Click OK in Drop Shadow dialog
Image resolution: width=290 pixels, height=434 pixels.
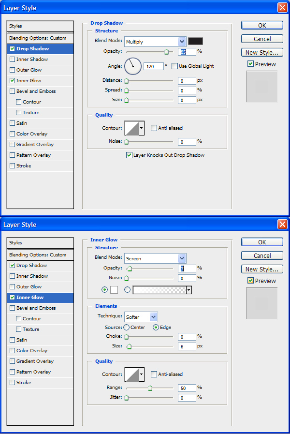pos(262,25)
